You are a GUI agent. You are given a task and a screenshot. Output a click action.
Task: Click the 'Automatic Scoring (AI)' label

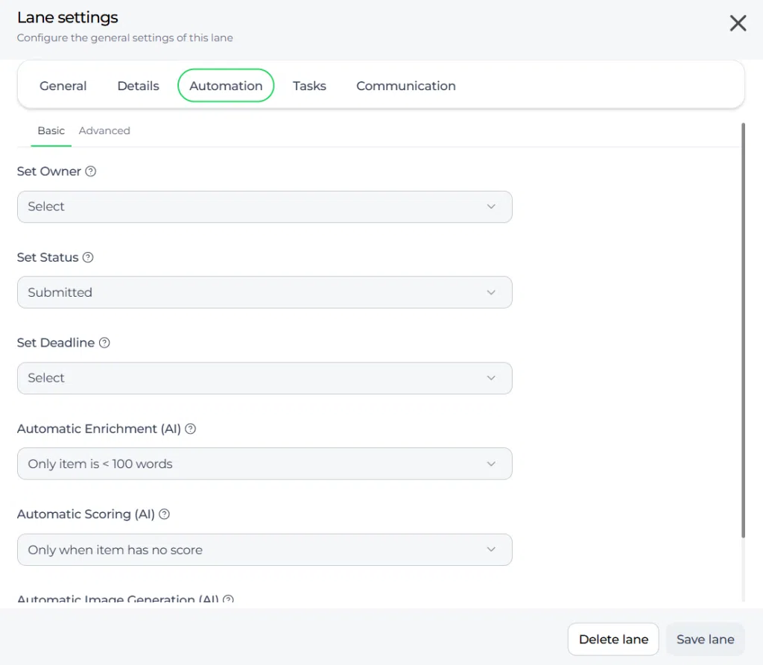click(86, 514)
